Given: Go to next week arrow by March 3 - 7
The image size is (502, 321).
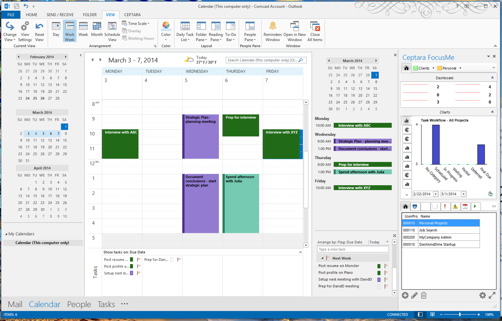Looking at the screenshot, I should click(100, 60).
